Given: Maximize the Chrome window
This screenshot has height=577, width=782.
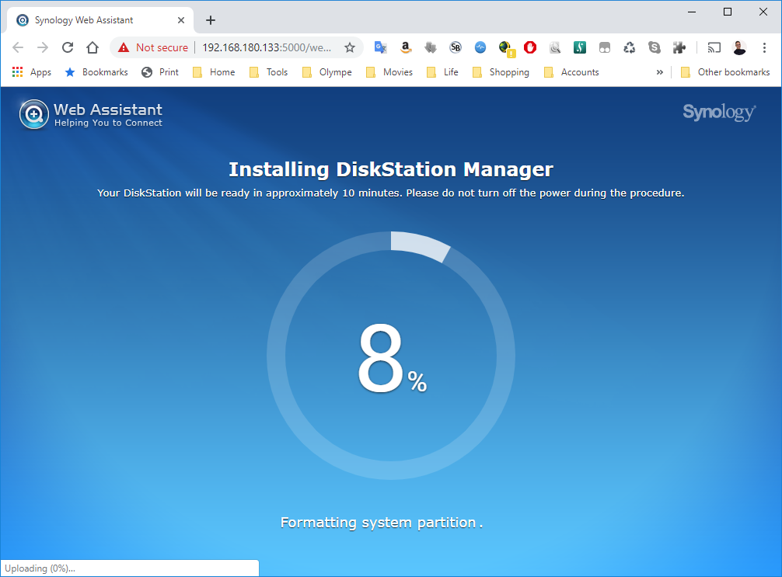Looking at the screenshot, I should point(728,12).
